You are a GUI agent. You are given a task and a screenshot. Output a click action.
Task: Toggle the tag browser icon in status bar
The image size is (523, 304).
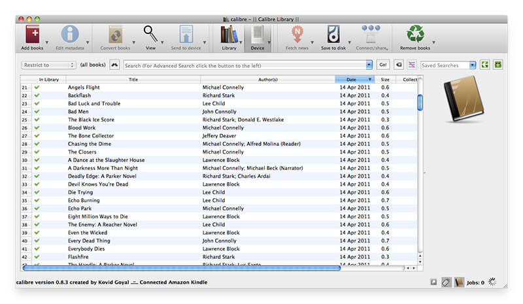click(x=446, y=282)
